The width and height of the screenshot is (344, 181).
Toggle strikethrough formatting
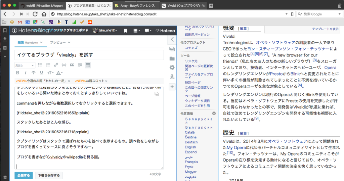tap(33, 73)
